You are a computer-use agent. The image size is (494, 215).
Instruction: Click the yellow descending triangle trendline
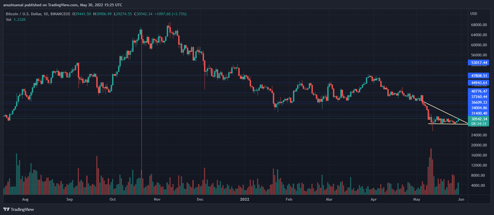[x=445, y=112]
